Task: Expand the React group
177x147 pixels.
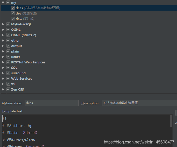Action: click(x=3, y=57)
